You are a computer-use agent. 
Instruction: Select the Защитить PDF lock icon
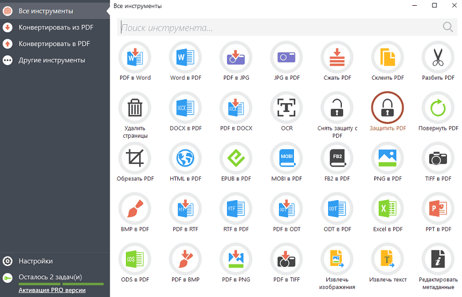click(x=388, y=107)
